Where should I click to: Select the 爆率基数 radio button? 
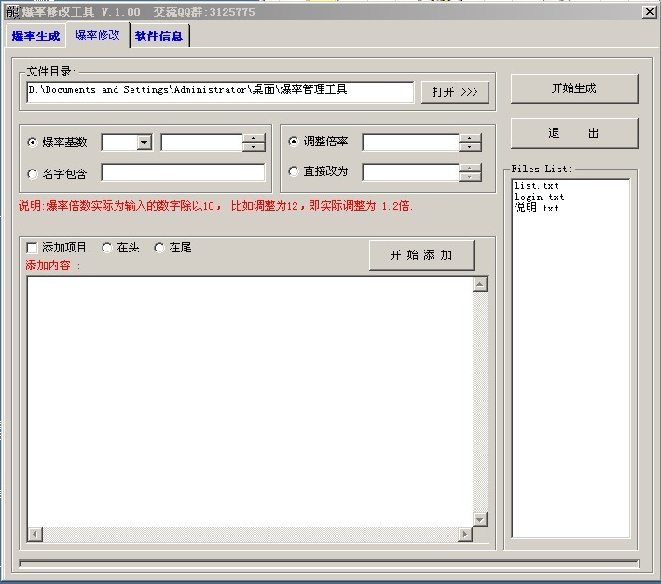click(34, 143)
